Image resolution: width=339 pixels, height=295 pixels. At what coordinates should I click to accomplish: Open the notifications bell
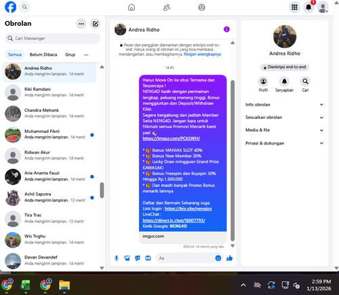click(x=308, y=7)
